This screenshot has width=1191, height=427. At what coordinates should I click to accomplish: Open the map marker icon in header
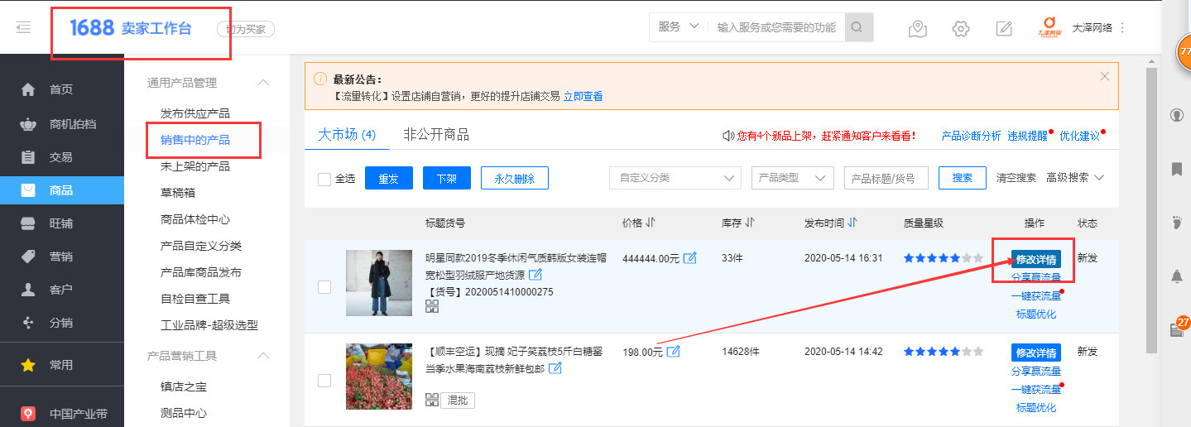[x=917, y=28]
